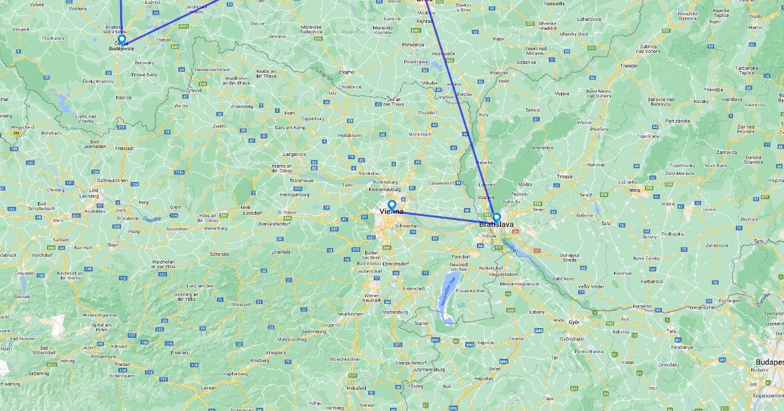This screenshot has width=784, height=411.
Task: Click the red D4 road shield near Bratislava
Action: 515,231
